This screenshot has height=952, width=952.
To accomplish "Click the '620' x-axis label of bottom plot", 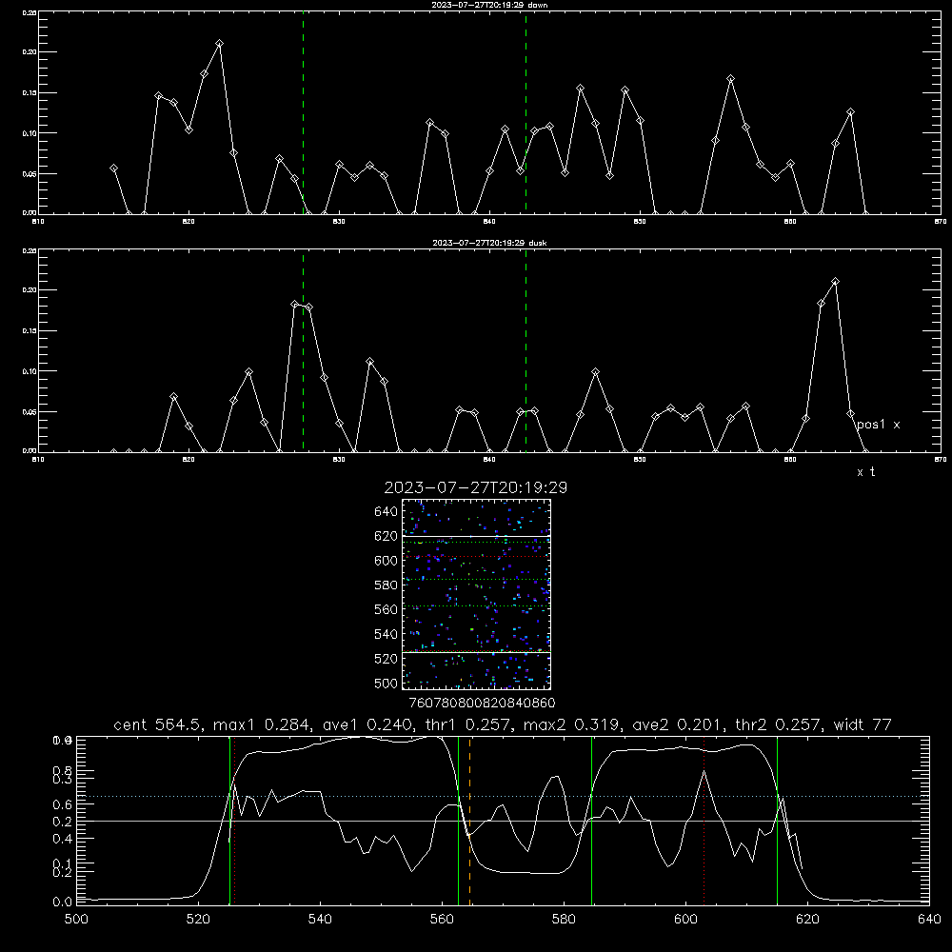I will click(x=807, y=920).
